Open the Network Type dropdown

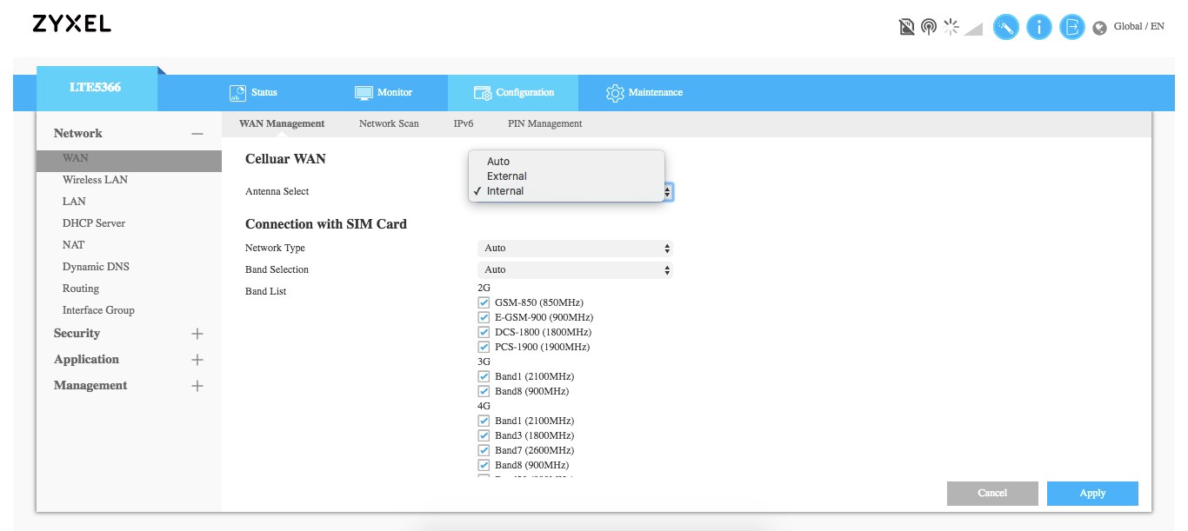click(575, 248)
